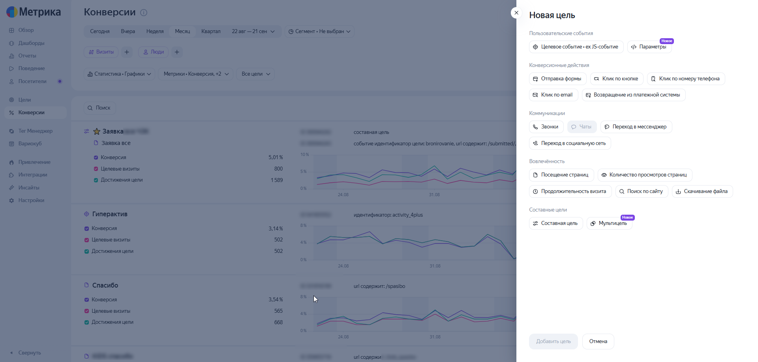The width and height of the screenshot is (758, 362).
Task: Choose Клик по кнопке goal
Action: (x=616, y=79)
